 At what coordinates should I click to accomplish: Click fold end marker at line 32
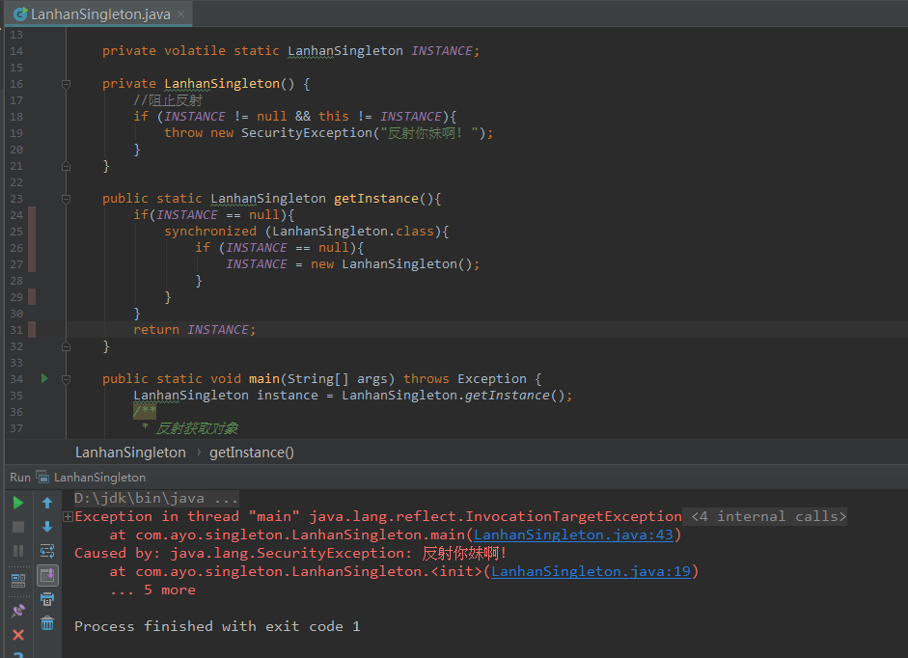[66, 346]
